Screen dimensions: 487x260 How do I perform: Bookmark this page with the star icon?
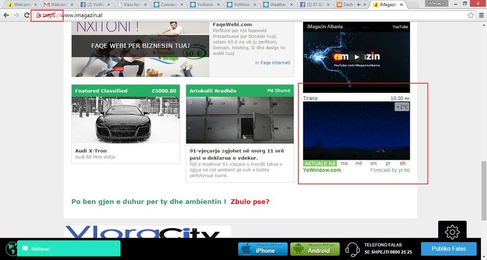471,15
